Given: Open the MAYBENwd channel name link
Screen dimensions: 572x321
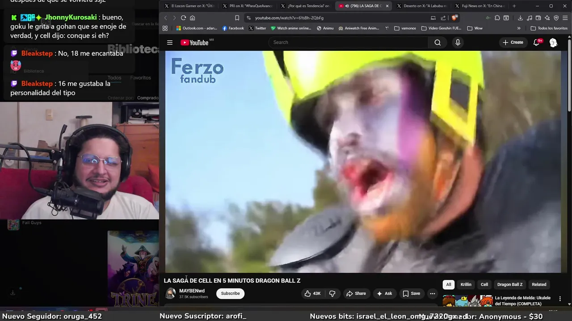Looking at the screenshot, I should tap(192, 291).
